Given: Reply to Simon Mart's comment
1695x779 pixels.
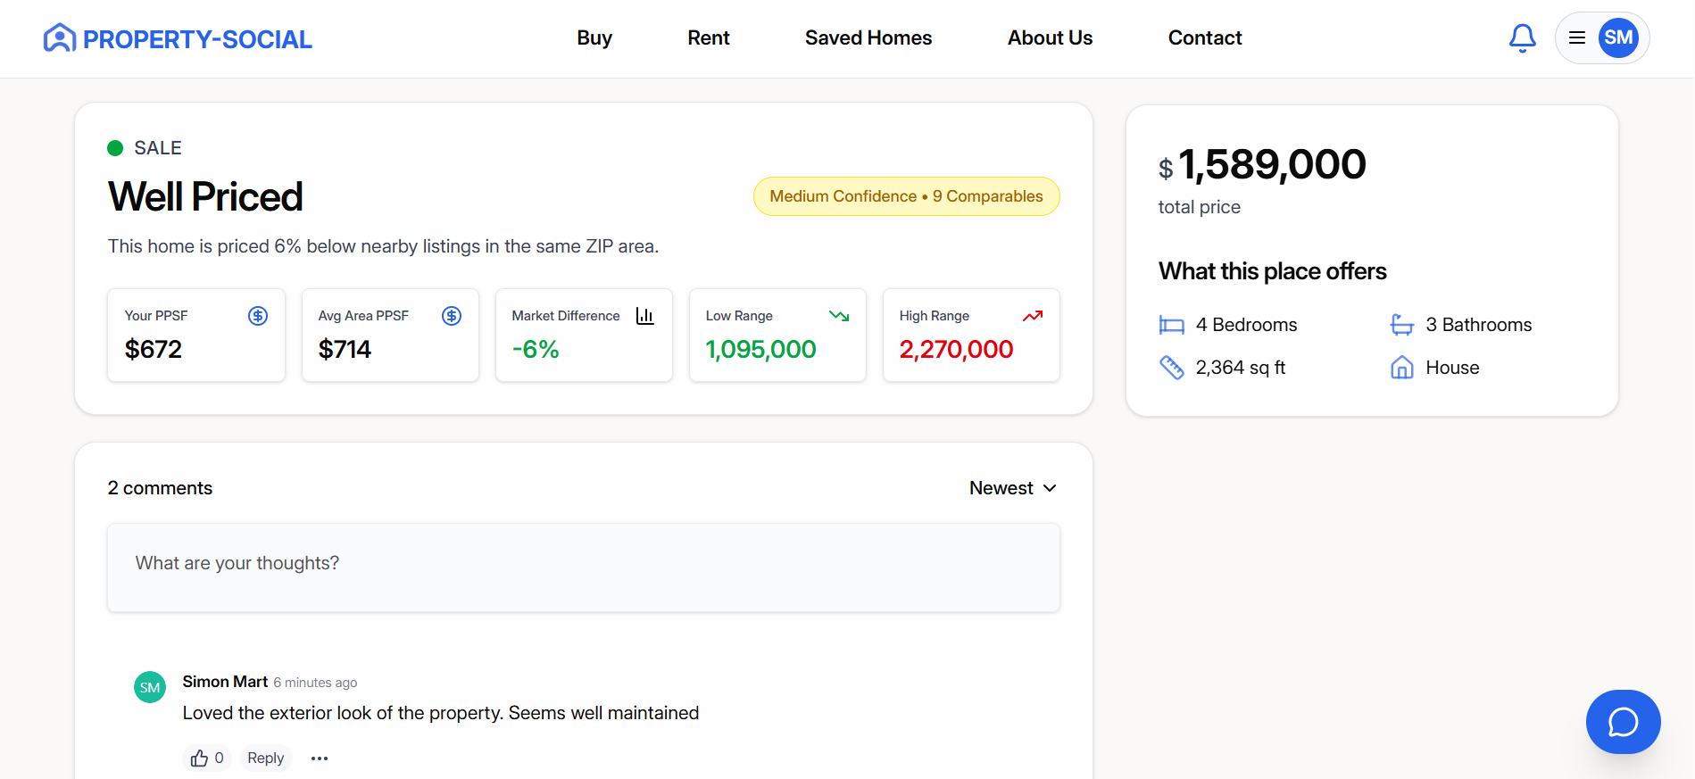Looking at the screenshot, I should coord(266,758).
